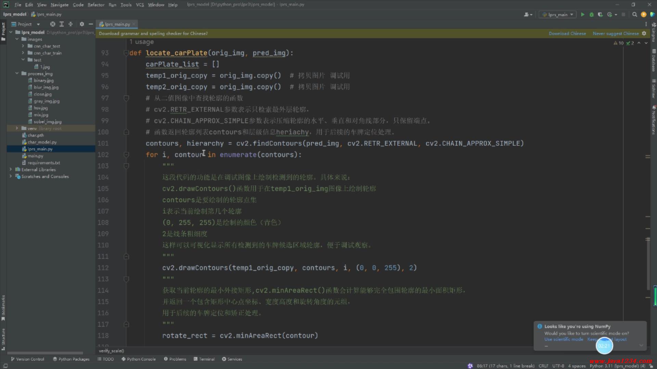Fold the locate_carPlate function definition
Screen dimensions: 657x369
[x=126, y=53]
